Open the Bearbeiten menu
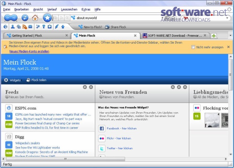The image size is (234, 168). point(22,9)
